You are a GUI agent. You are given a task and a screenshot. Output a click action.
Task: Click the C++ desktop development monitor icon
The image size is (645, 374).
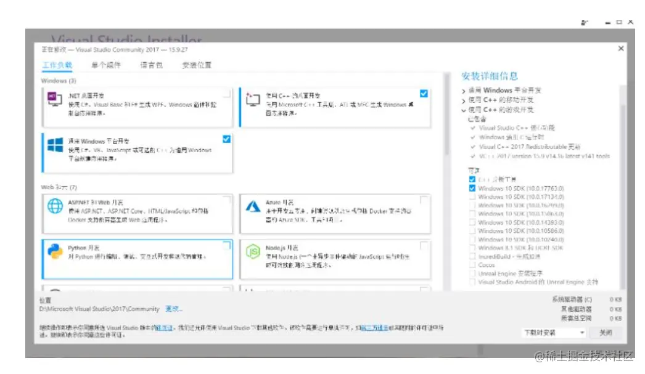click(x=253, y=99)
